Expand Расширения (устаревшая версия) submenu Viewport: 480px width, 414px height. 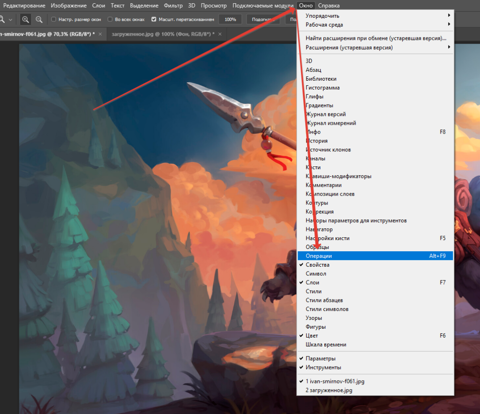(375, 47)
